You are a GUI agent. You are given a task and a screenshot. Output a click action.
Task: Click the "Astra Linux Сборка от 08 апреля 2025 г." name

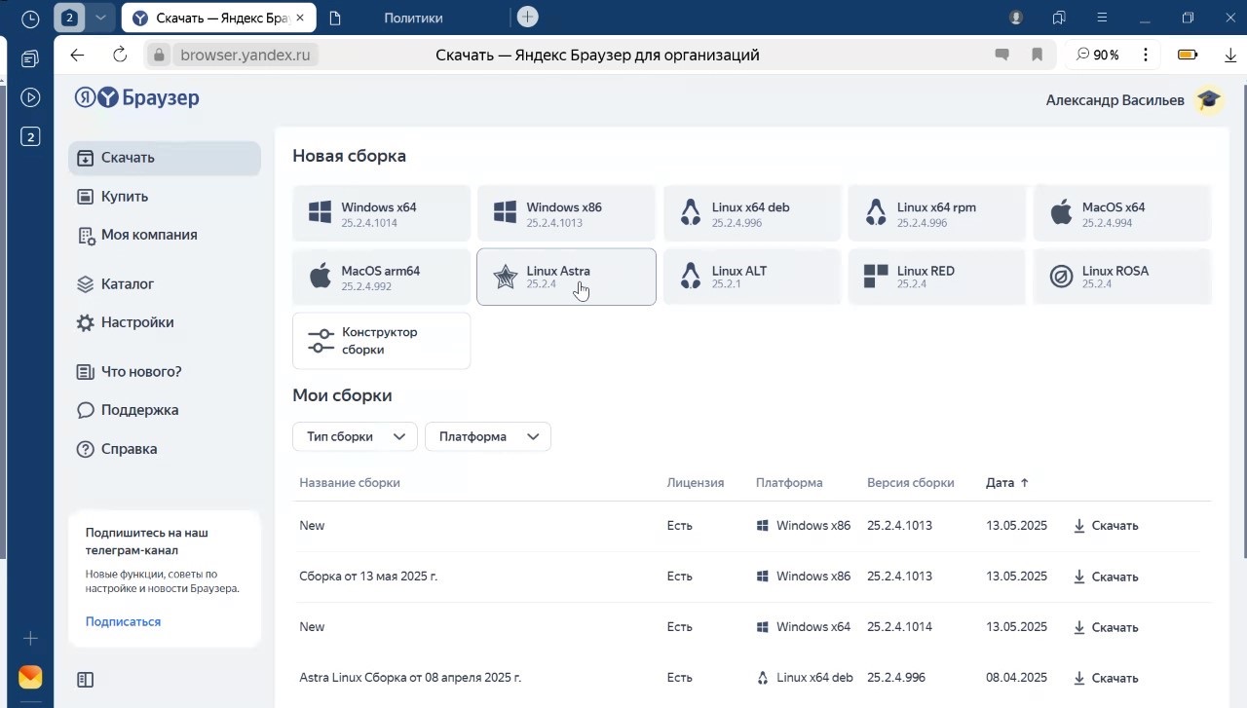click(410, 678)
